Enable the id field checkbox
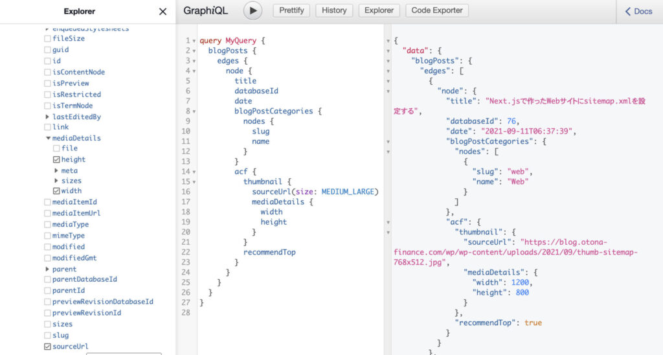663x355 pixels. 47,61
